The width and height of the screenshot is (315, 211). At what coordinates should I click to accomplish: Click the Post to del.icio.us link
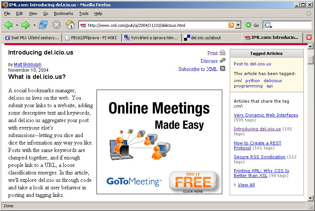(x=252, y=64)
